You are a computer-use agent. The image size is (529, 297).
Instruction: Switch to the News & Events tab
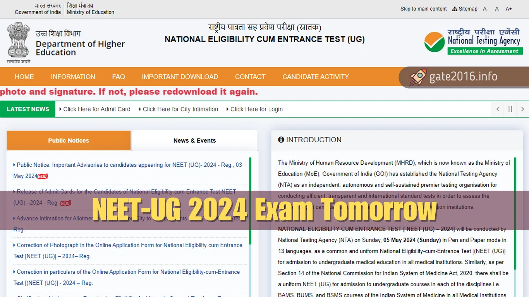pos(195,140)
